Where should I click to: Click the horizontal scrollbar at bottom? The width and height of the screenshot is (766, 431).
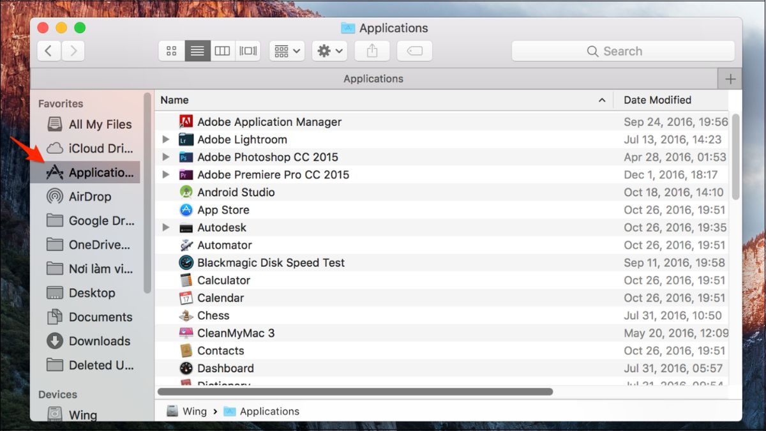click(355, 391)
